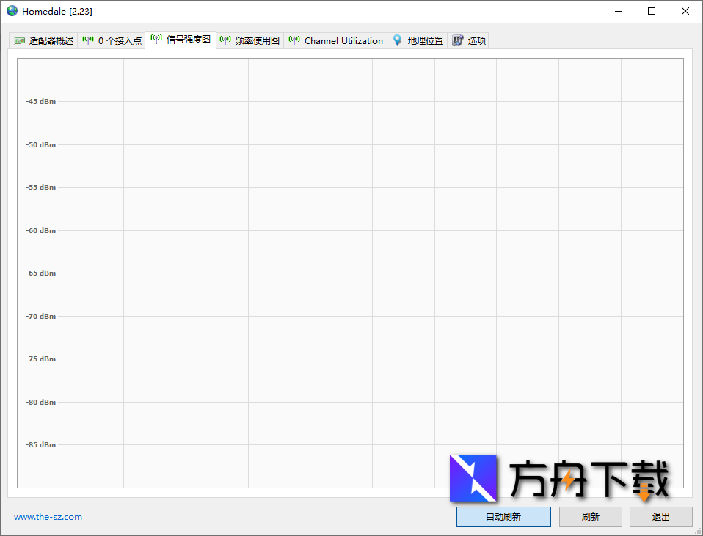Screen dimensions: 703x536
Task: Enable 自动刷新 auto refresh
Action: click(503, 516)
